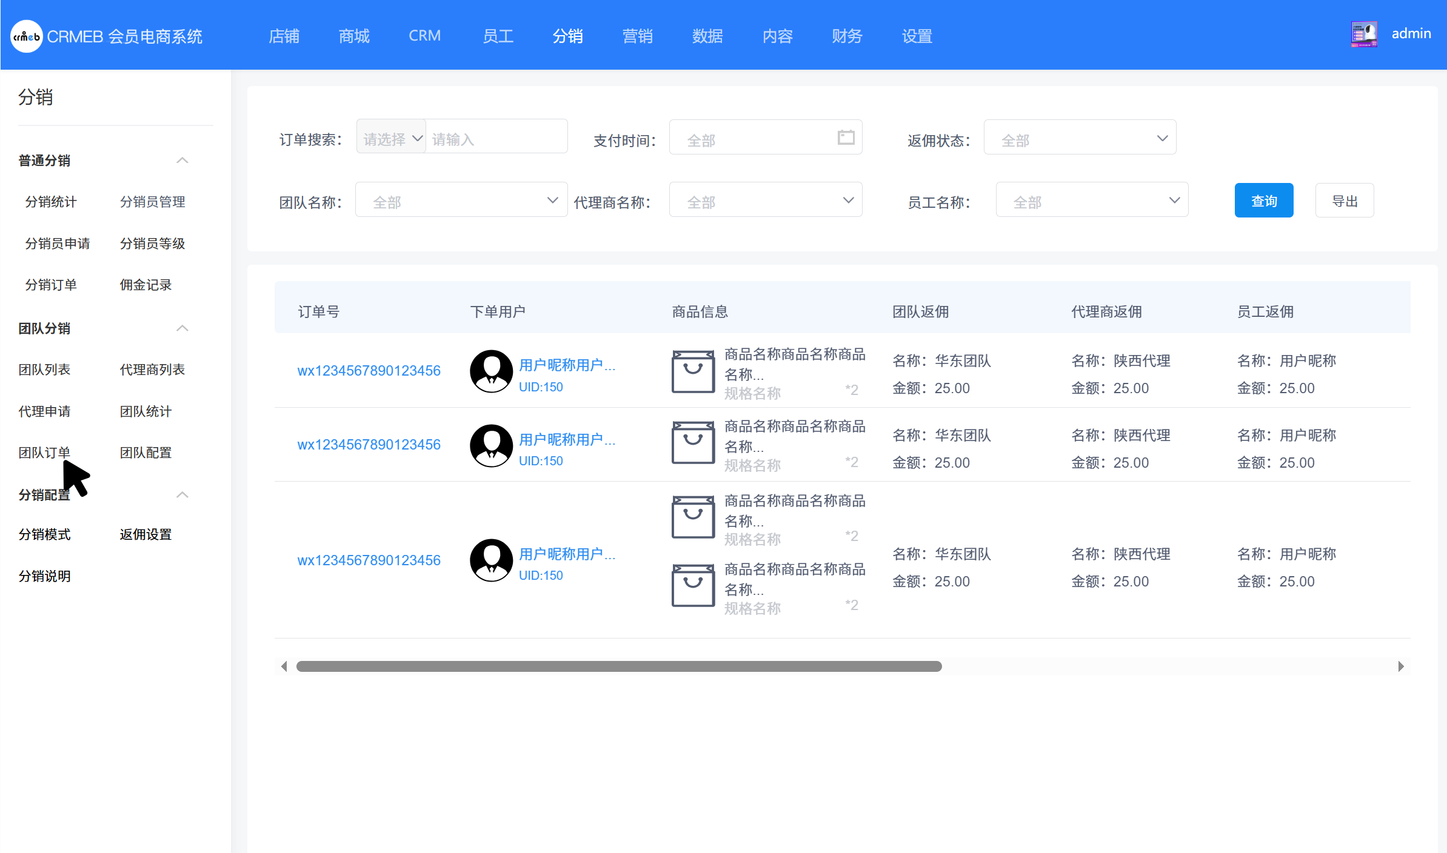The width and height of the screenshot is (1447, 853).
Task: Open the 返佣状态 dropdown
Action: [1079, 139]
